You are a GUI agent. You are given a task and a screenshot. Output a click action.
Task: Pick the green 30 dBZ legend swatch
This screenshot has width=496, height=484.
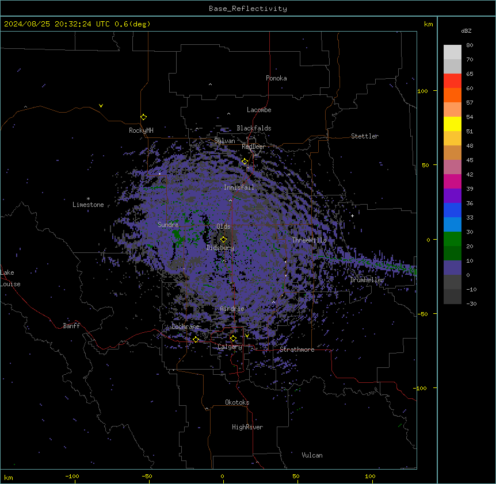tap(452, 239)
